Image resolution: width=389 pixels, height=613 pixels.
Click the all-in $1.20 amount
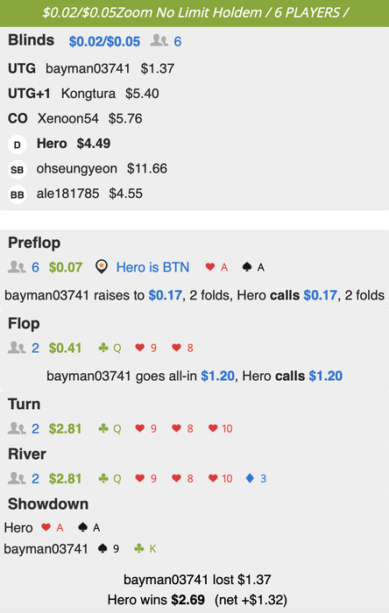[218, 376]
